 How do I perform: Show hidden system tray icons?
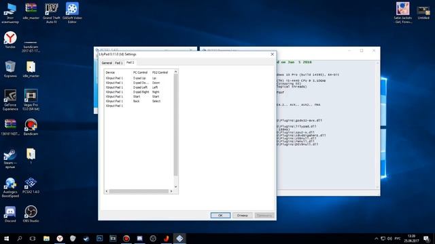376,239
